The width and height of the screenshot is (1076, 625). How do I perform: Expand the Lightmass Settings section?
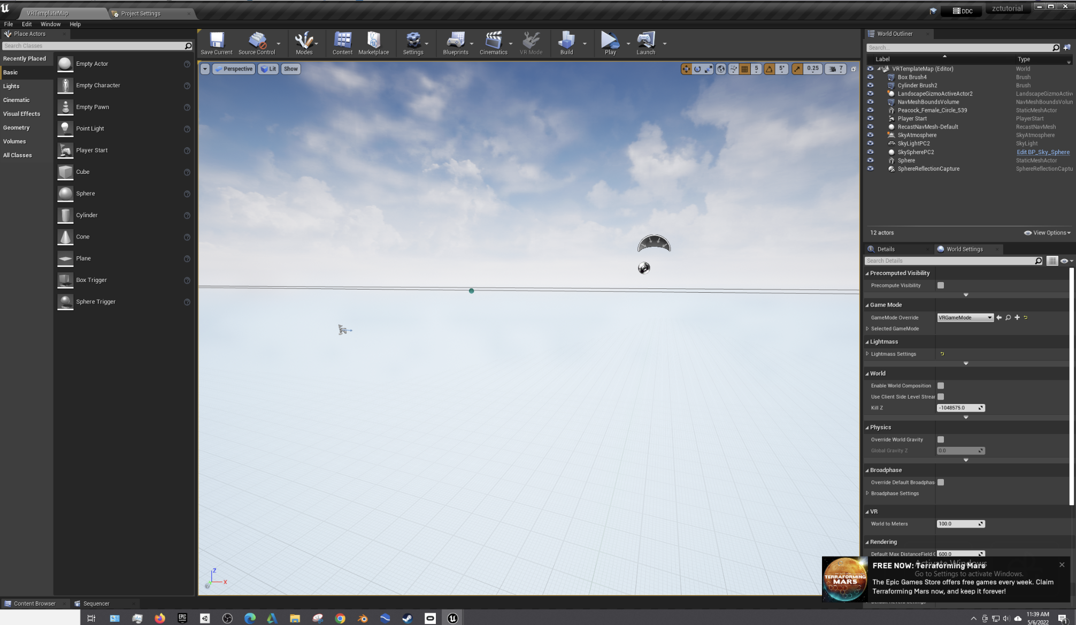867,354
